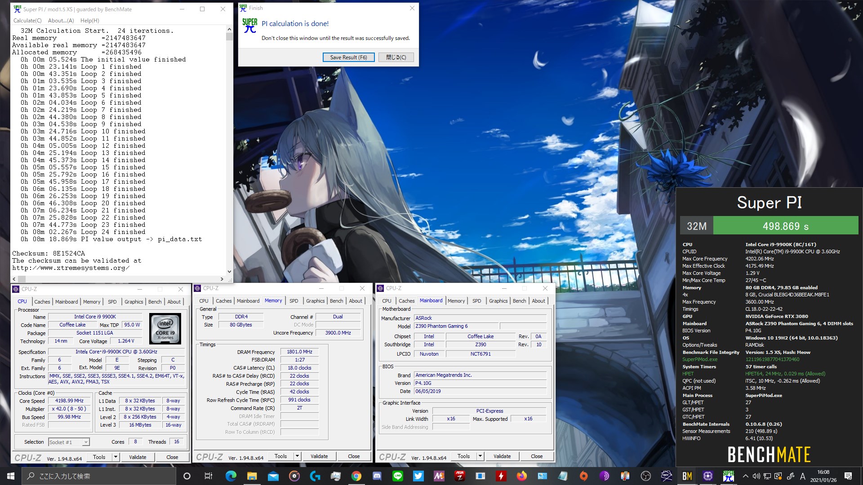Launch Firefox from taskbar
Screen dimensions: 863x485
click(521, 476)
